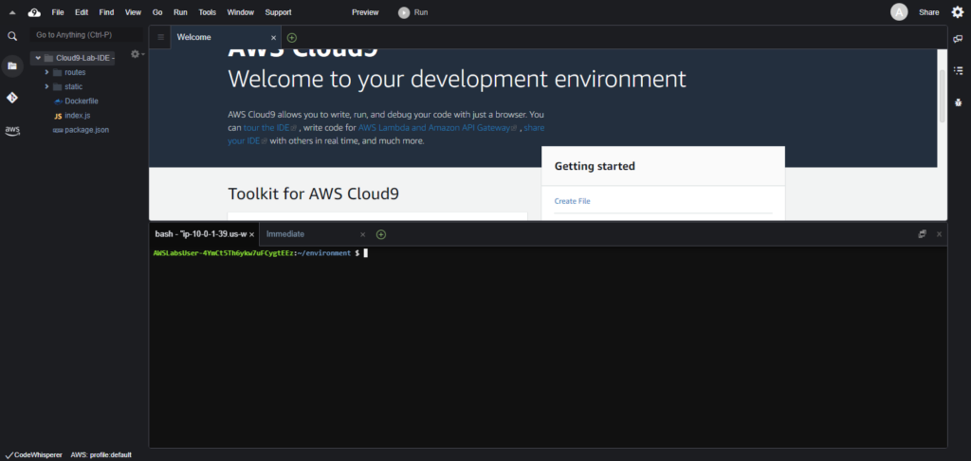Screen dimensions: 971x461
Task: Open the Outline panel icon
Action: coord(959,70)
